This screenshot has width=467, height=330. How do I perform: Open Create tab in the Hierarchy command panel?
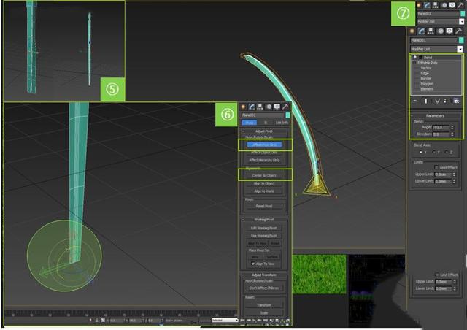click(243, 107)
